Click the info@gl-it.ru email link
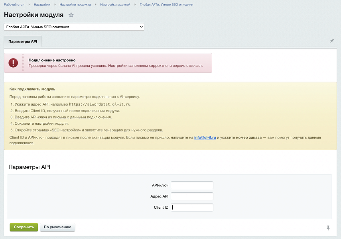 (x=205, y=137)
